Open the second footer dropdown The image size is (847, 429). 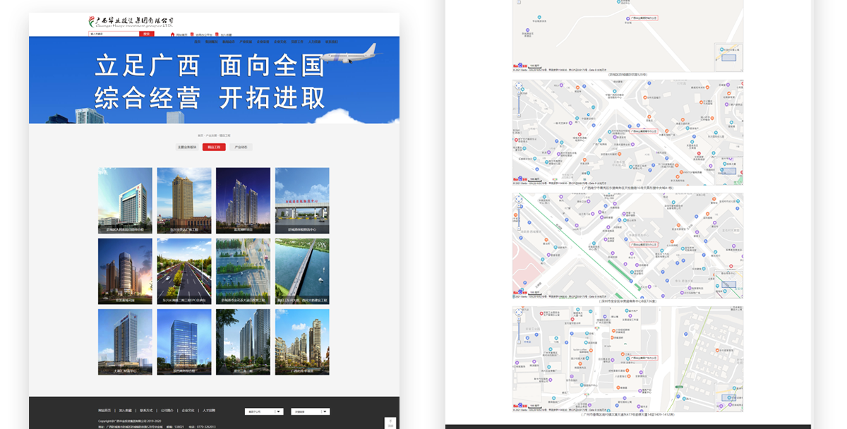tap(311, 411)
